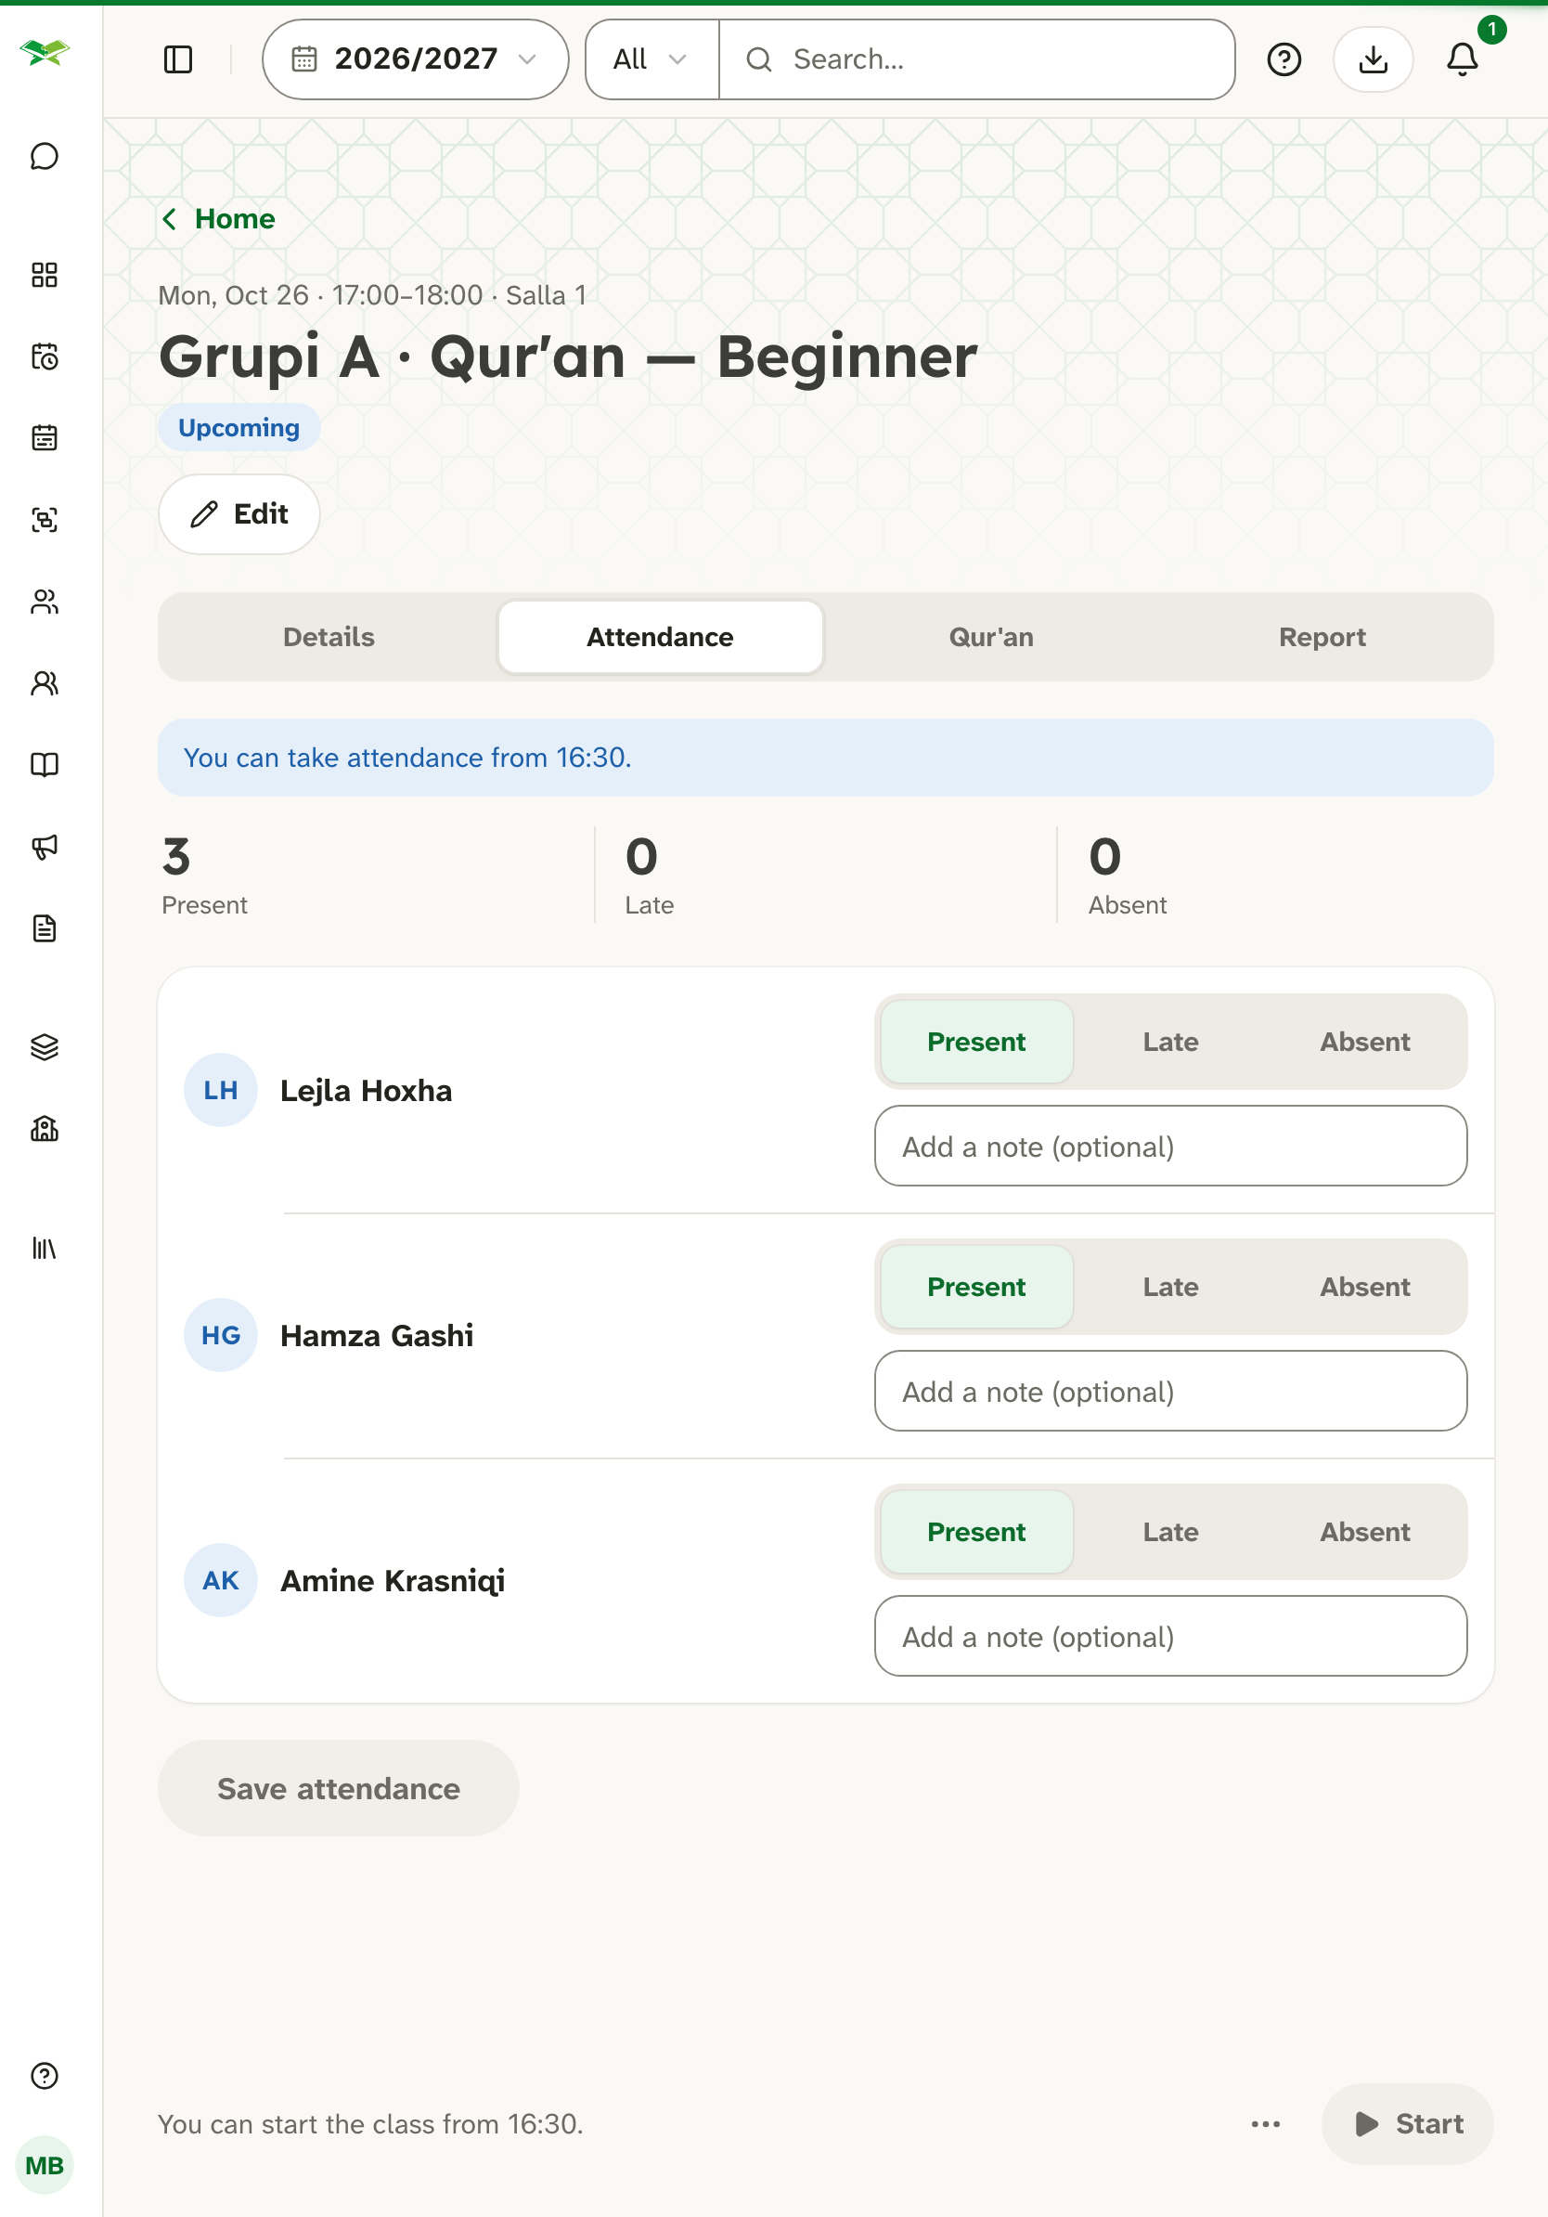Open the 2026/2027 school year dropdown
1548x2217 pixels.
[415, 59]
